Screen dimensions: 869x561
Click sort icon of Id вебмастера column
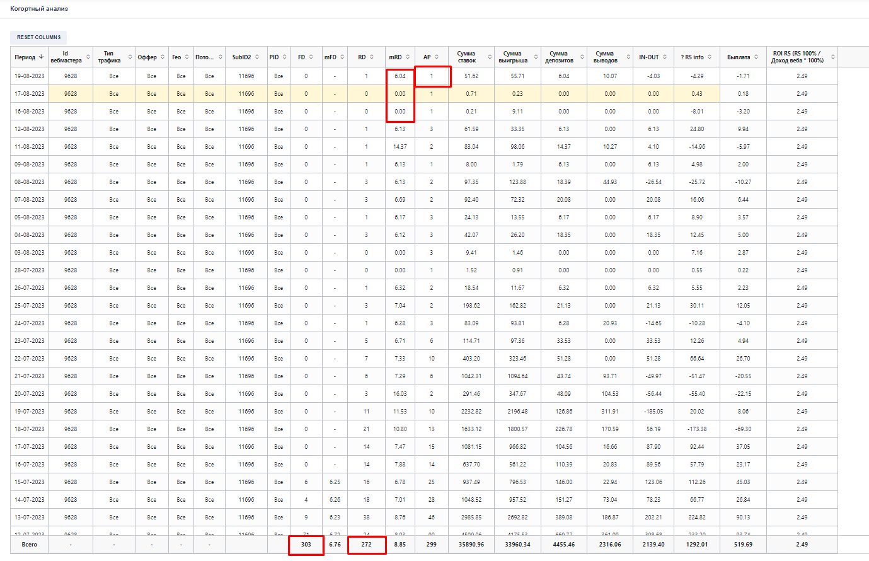[88, 57]
